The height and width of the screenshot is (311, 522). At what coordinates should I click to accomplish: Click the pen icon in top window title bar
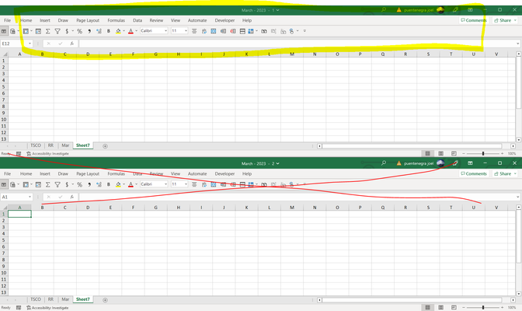click(x=455, y=9)
